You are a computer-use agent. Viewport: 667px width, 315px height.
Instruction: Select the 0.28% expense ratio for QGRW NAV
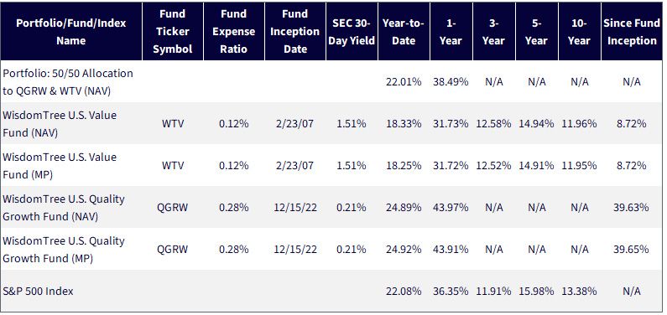click(x=233, y=207)
